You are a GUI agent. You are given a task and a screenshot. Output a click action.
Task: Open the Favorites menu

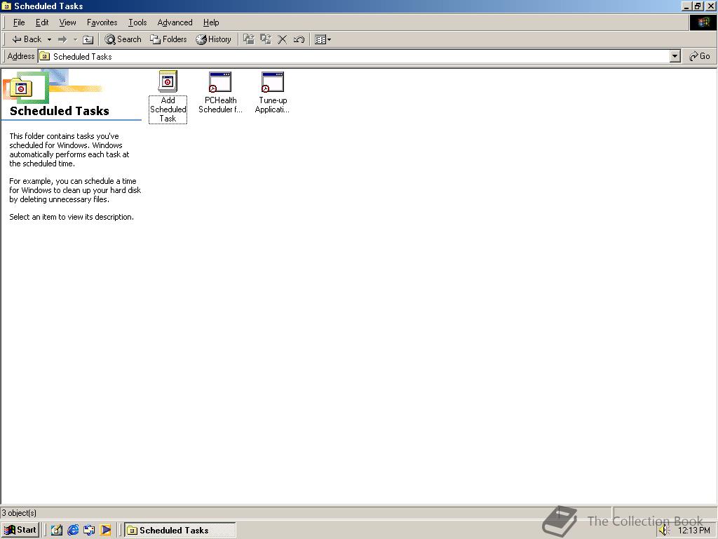coord(102,22)
